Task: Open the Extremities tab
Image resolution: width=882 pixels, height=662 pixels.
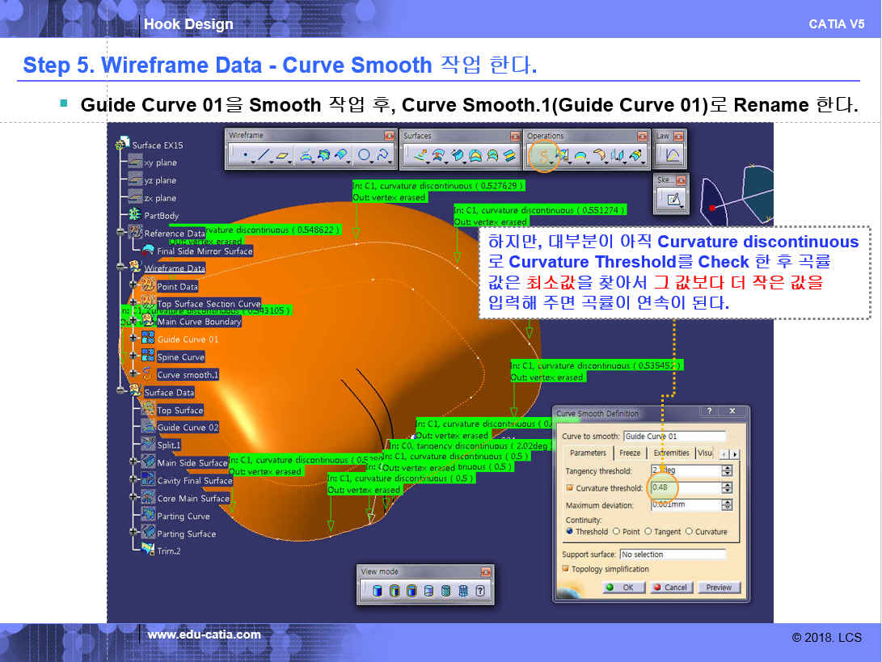Action: coord(671,453)
